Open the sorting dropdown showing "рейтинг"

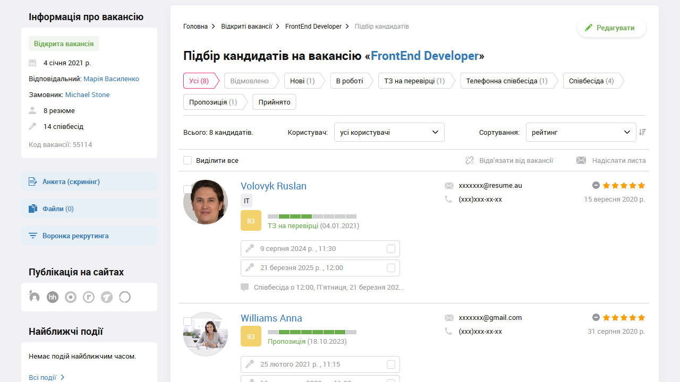tap(581, 132)
